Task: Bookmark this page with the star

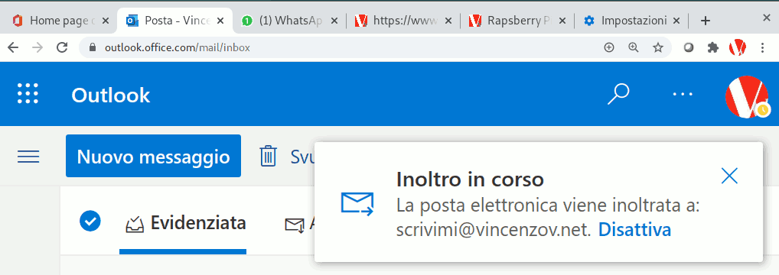Action: click(x=658, y=47)
